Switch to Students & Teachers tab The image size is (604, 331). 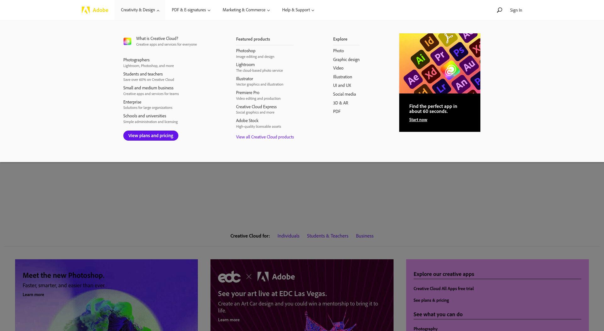[x=327, y=236]
